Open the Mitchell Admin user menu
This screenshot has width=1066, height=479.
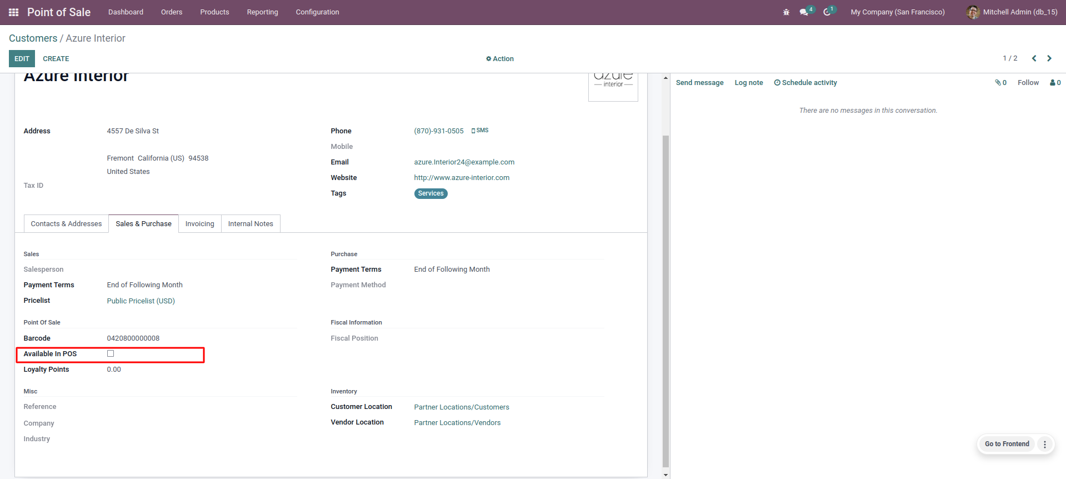pos(1012,12)
